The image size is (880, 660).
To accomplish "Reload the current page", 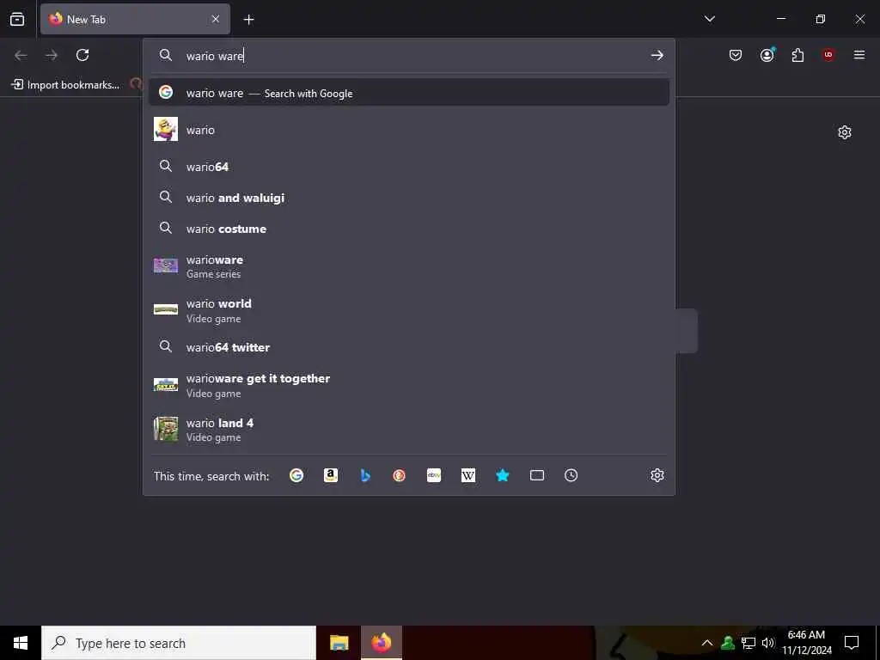I will click(x=82, y=55).
